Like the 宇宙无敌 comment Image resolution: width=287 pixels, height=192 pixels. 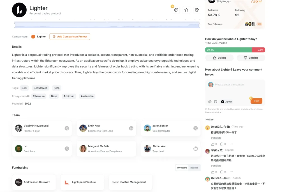tap(212, 172)
